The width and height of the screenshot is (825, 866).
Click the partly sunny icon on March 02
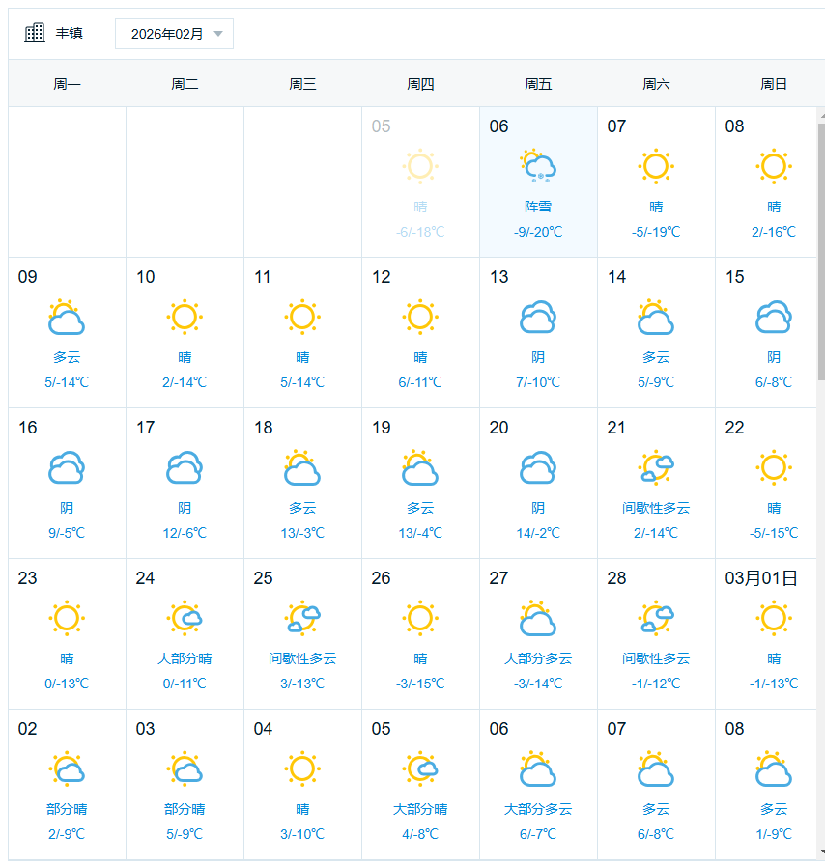coord(67,768)
